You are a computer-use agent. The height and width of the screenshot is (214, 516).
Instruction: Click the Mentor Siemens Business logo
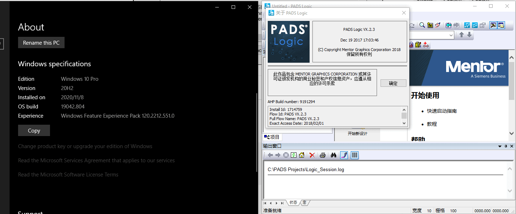475,69
